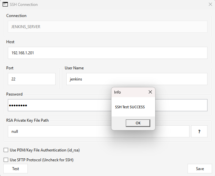215x176 pixels.
Task: Close the Info dialog with X
Action: point(150,92)
